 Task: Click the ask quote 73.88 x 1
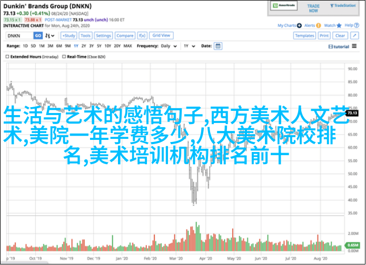tap(33, 20)
